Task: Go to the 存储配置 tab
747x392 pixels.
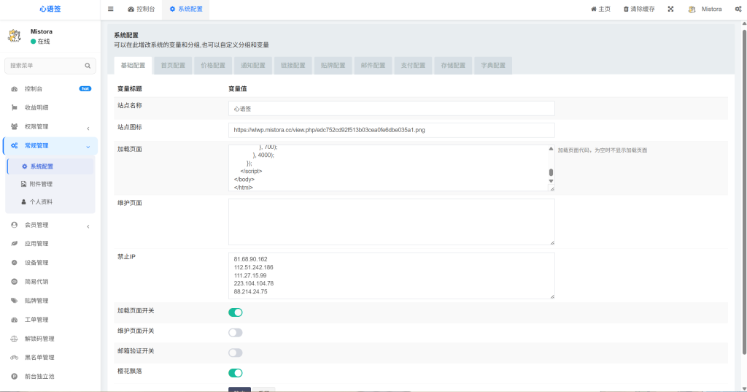Action: coord(453,66)
